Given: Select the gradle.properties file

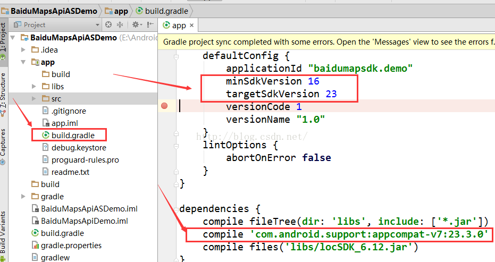Looking at the screenshot, I should pos(66,246).
